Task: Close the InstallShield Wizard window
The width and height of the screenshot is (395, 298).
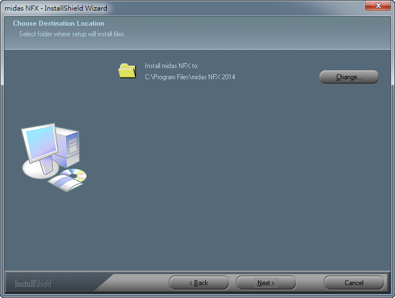Action: click(377, 6)
